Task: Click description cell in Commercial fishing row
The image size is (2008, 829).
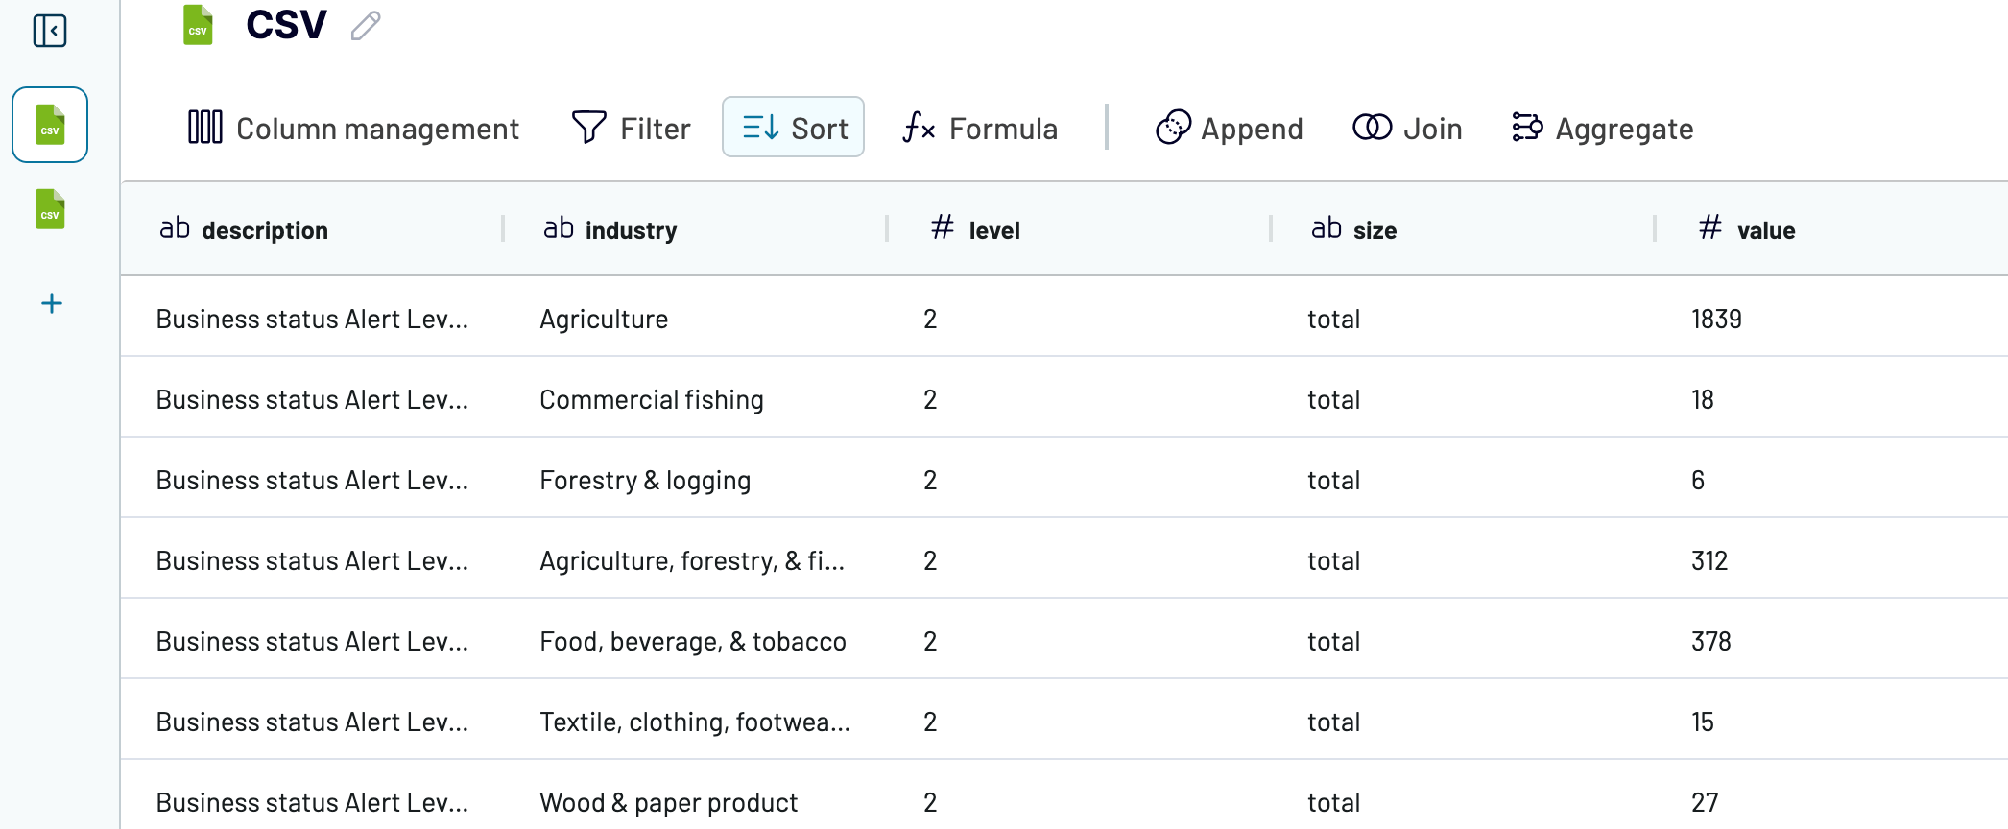Action: (312, 399)
